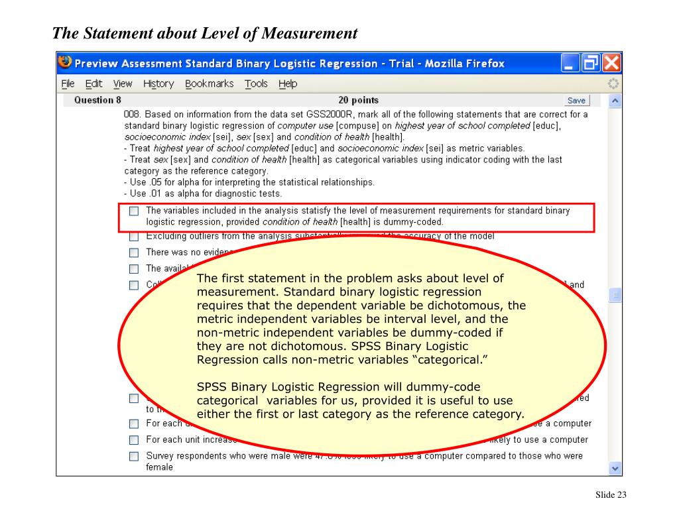Check the 'For each' box ending 'a computer'
The width and height of the screenshot is (679, 509).
[134, 424]
